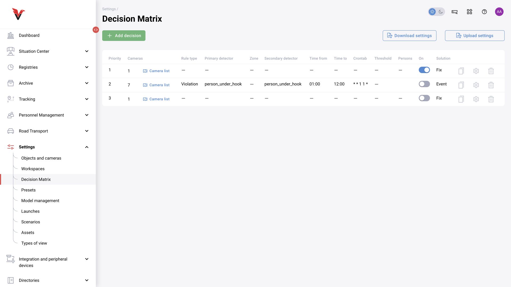Screen dimensions: 511x287
Task: Expand Registries menu chevron
Action: pyautogui.click(x=87, y=67)
